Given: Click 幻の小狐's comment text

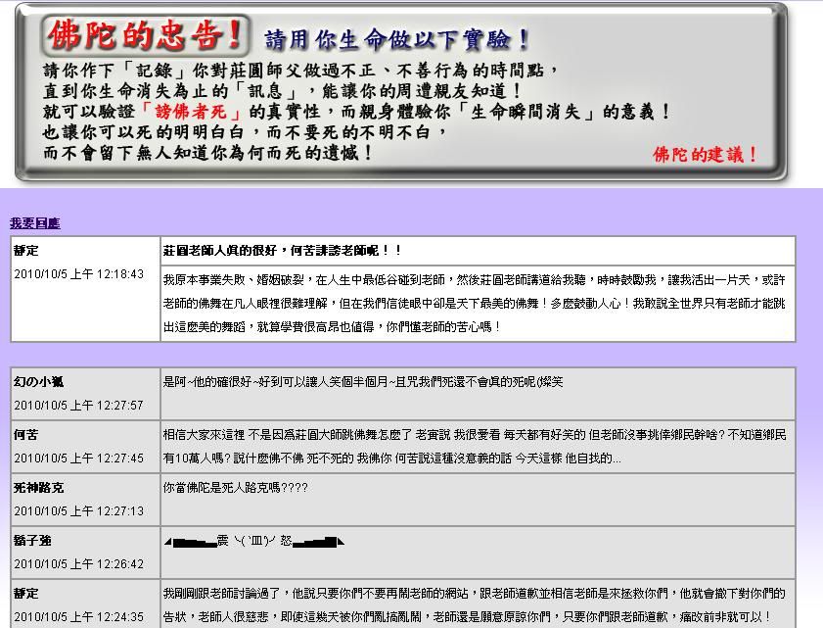Looking at the screenshot, I should tap(363, 382).
